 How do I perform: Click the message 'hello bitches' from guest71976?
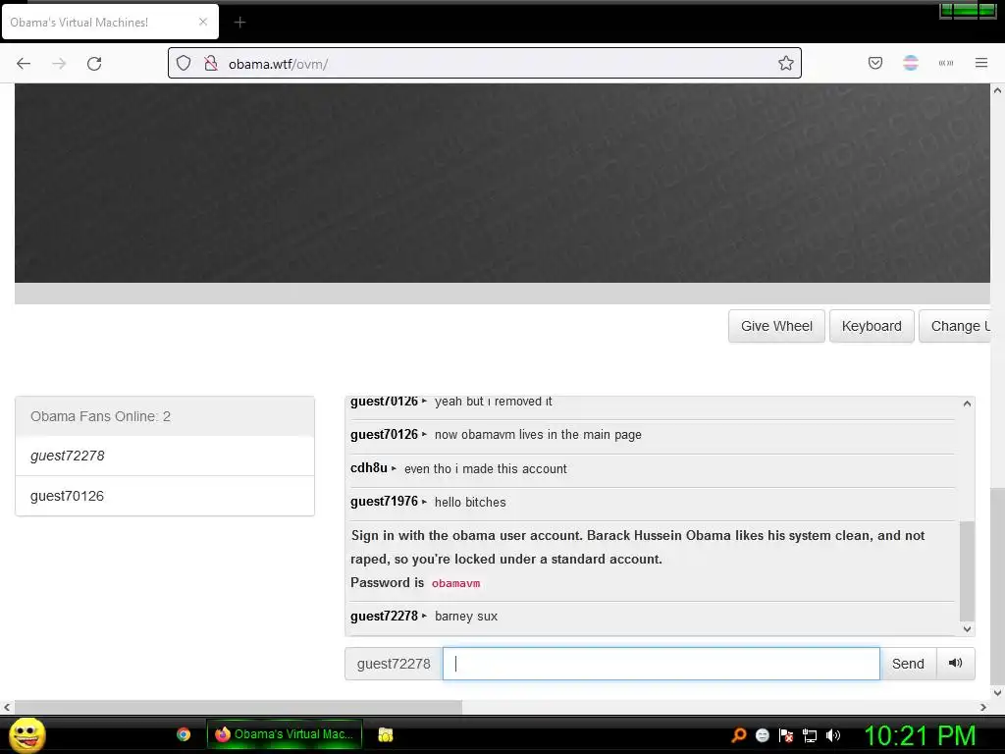[x=470, y=502]
